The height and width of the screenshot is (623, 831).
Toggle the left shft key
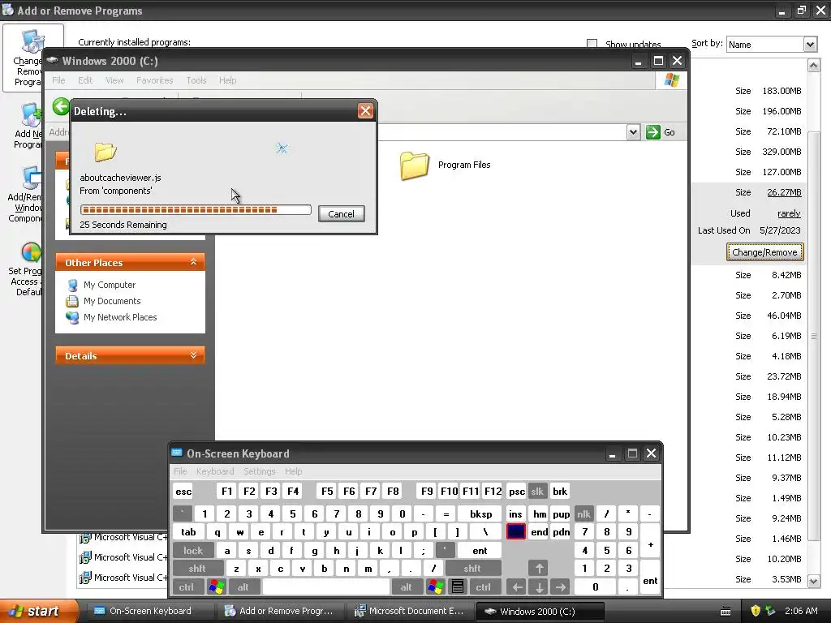click(x=196, y=569)
